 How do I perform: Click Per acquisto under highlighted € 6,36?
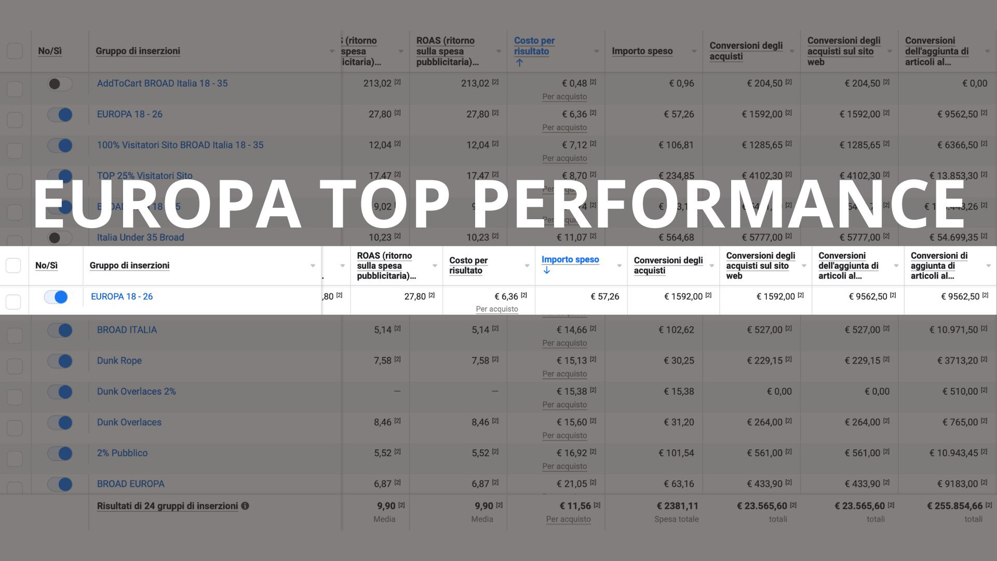pos(497,309)
